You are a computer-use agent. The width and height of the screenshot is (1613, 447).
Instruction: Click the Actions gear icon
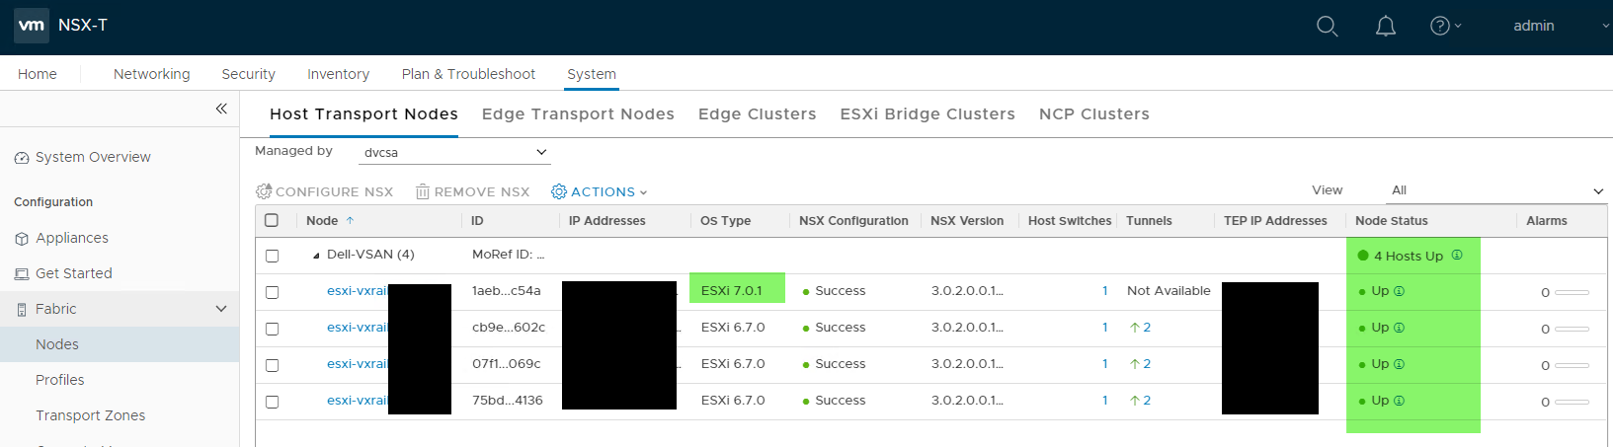[559, 191]
